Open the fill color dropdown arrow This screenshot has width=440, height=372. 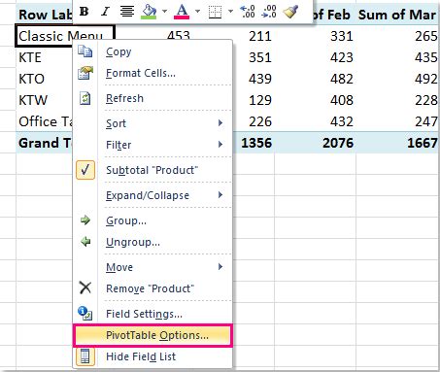click(x=164, y=12)
